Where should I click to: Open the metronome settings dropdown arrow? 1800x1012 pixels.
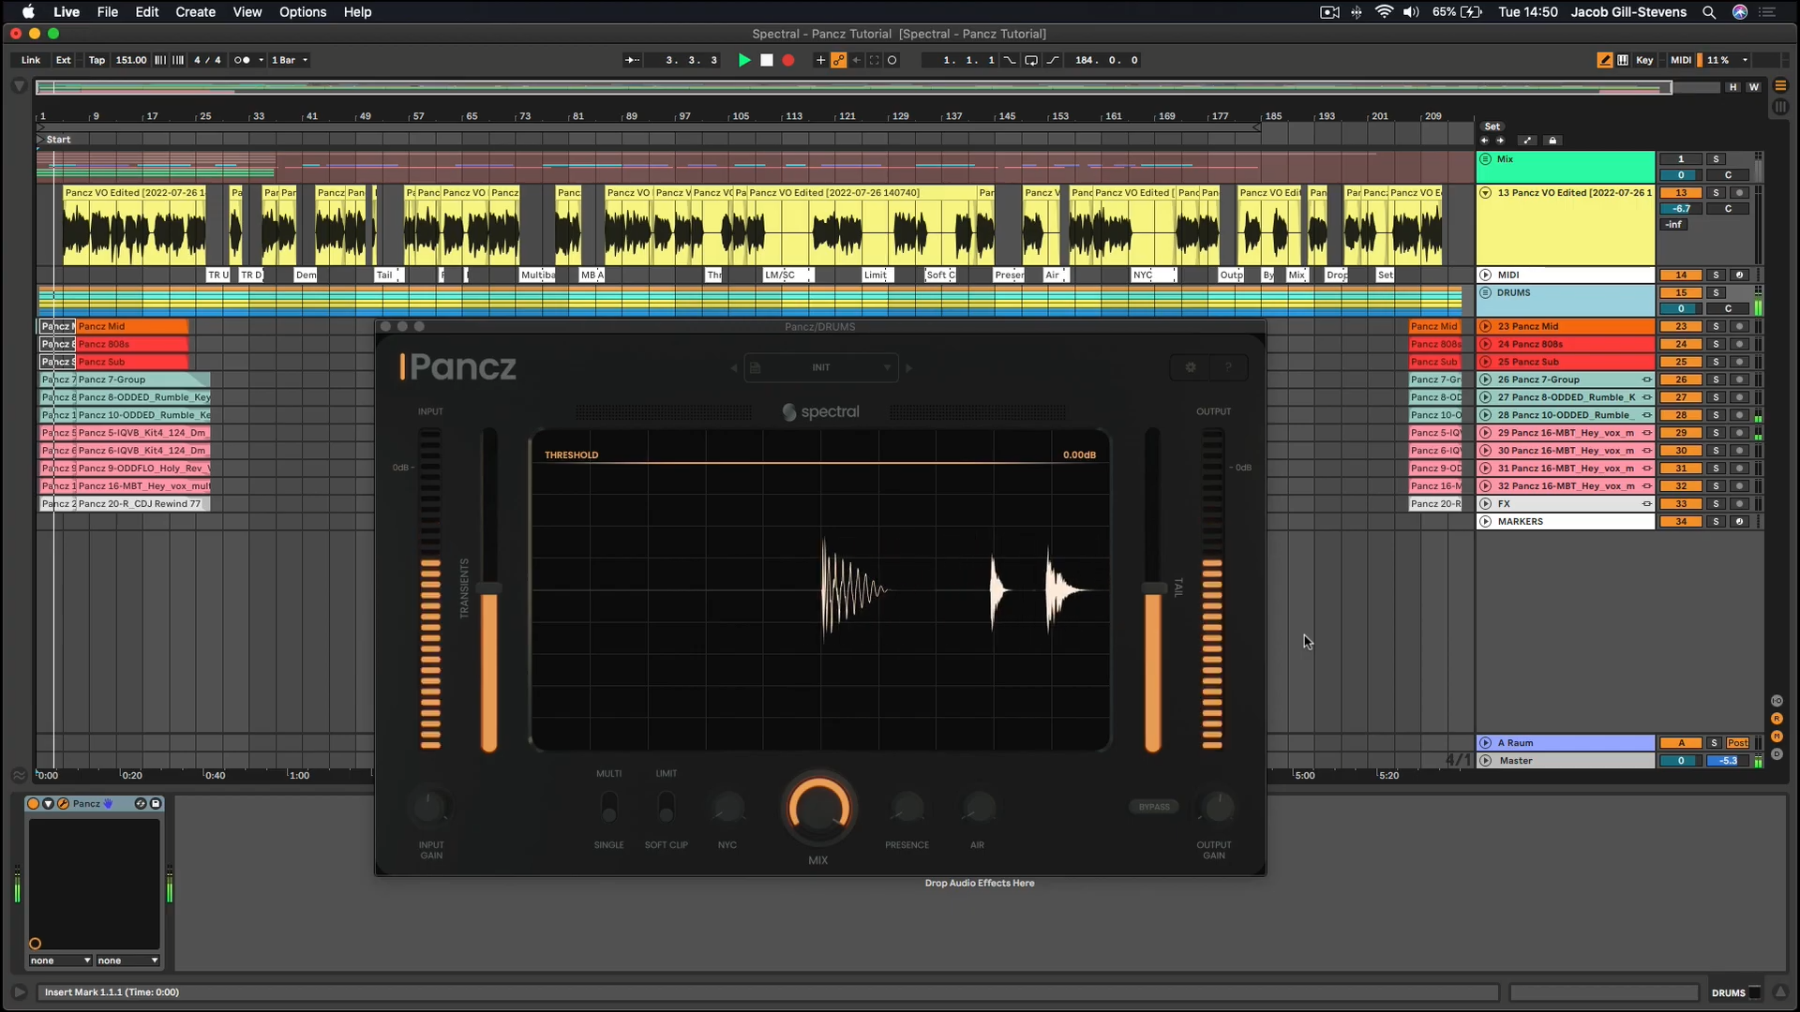tap(261, 60)
